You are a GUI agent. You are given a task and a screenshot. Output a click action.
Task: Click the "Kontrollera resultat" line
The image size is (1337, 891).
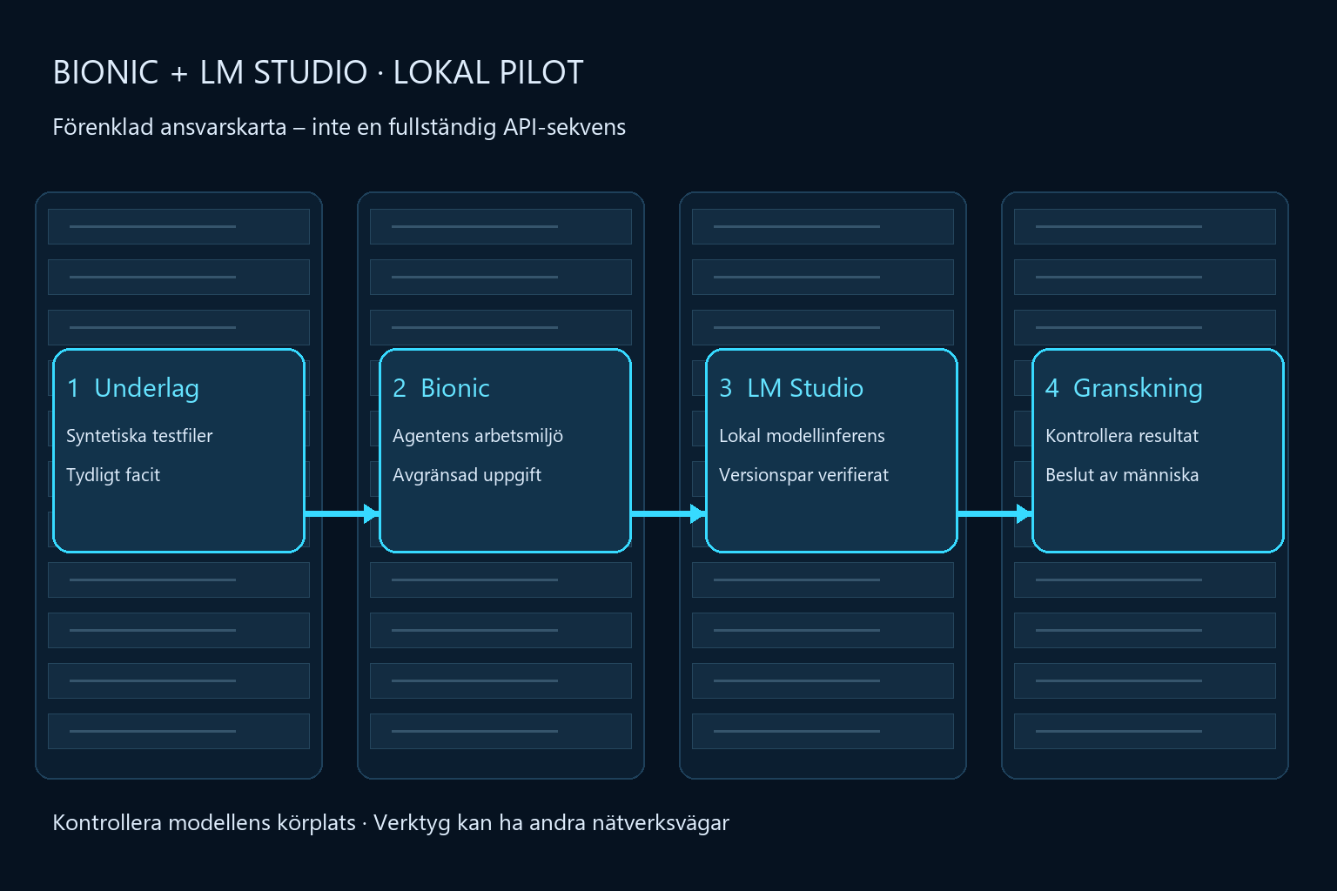click(1122, 436)
